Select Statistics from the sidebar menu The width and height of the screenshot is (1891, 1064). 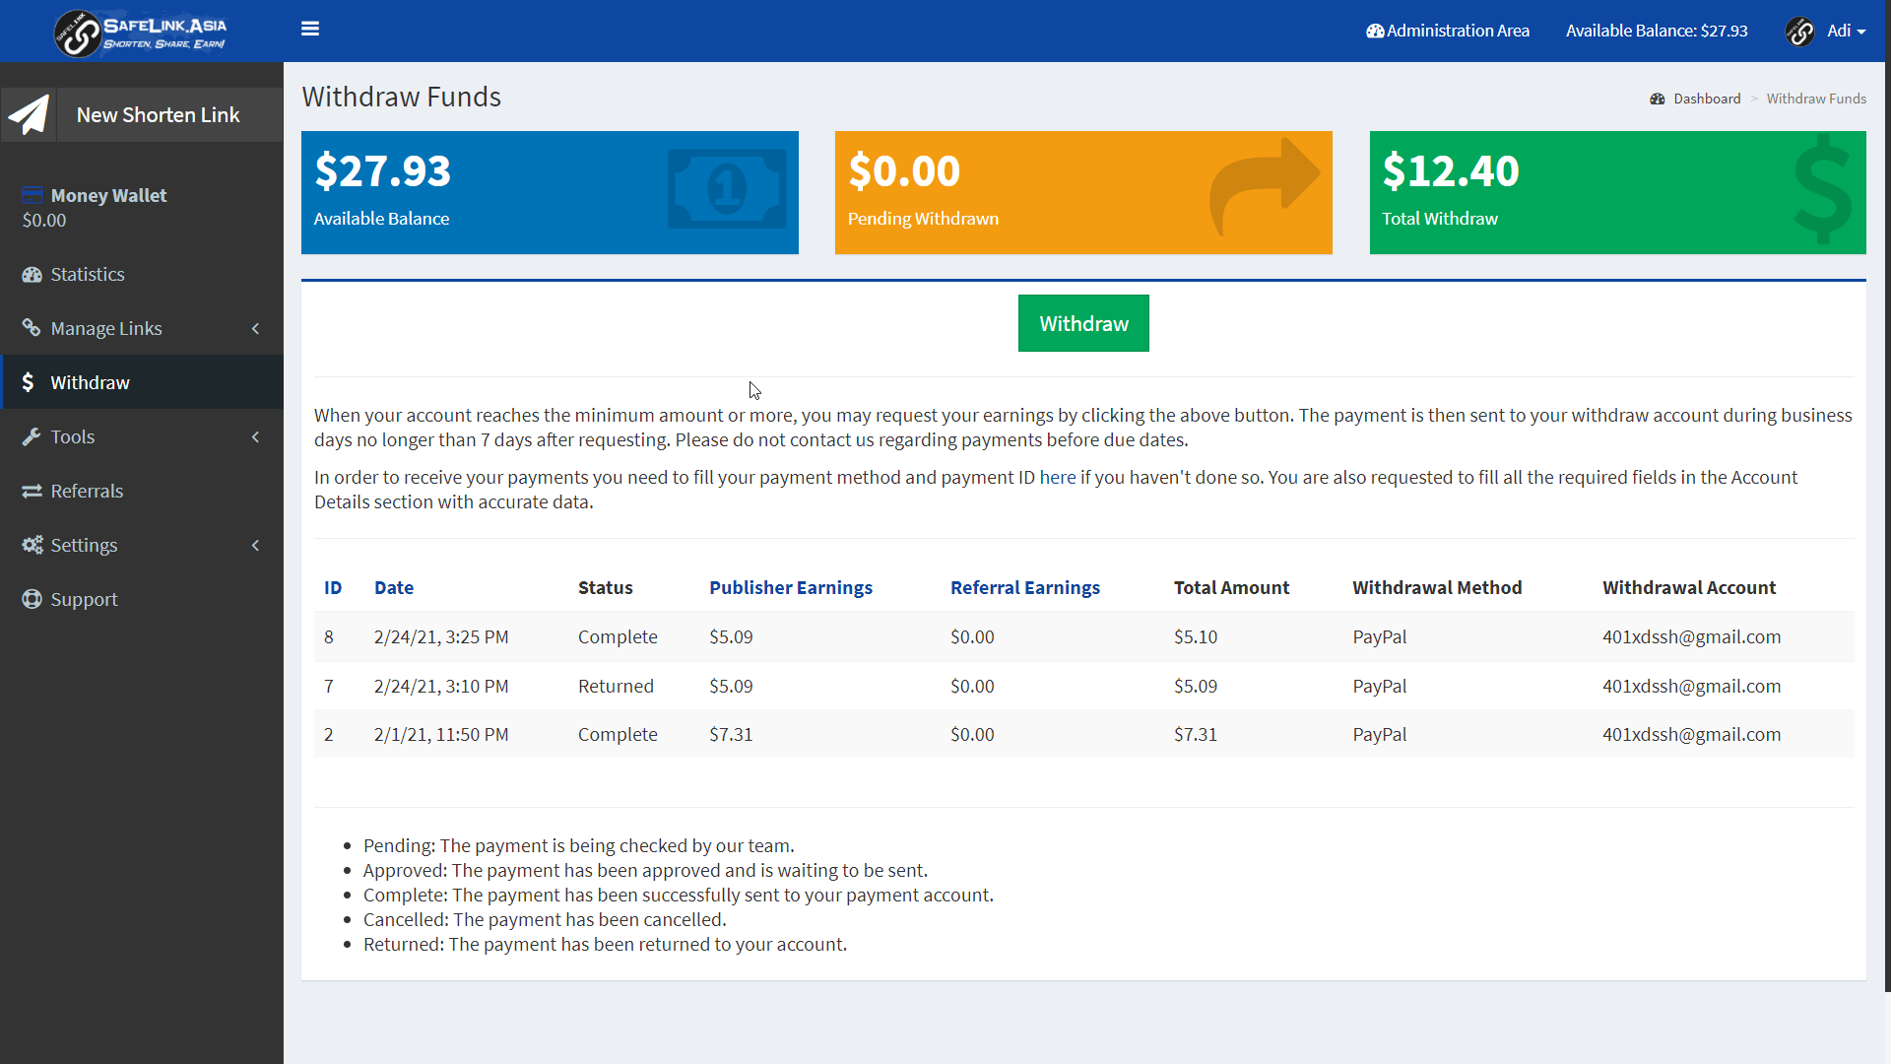click(x=88, y=274)
